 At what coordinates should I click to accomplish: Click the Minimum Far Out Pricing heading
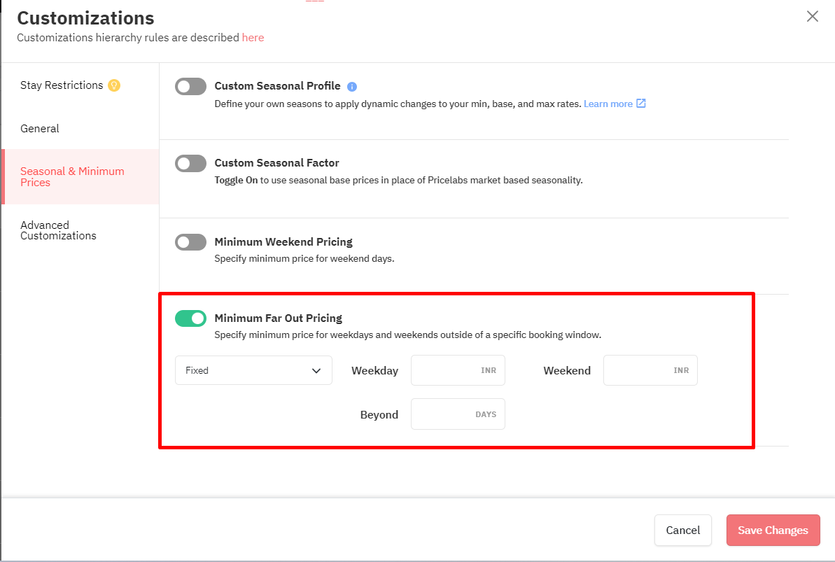279,318
